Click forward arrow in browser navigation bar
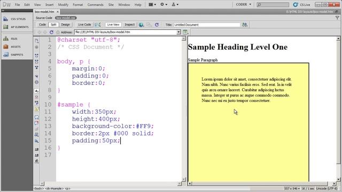 tap(45, 32)
